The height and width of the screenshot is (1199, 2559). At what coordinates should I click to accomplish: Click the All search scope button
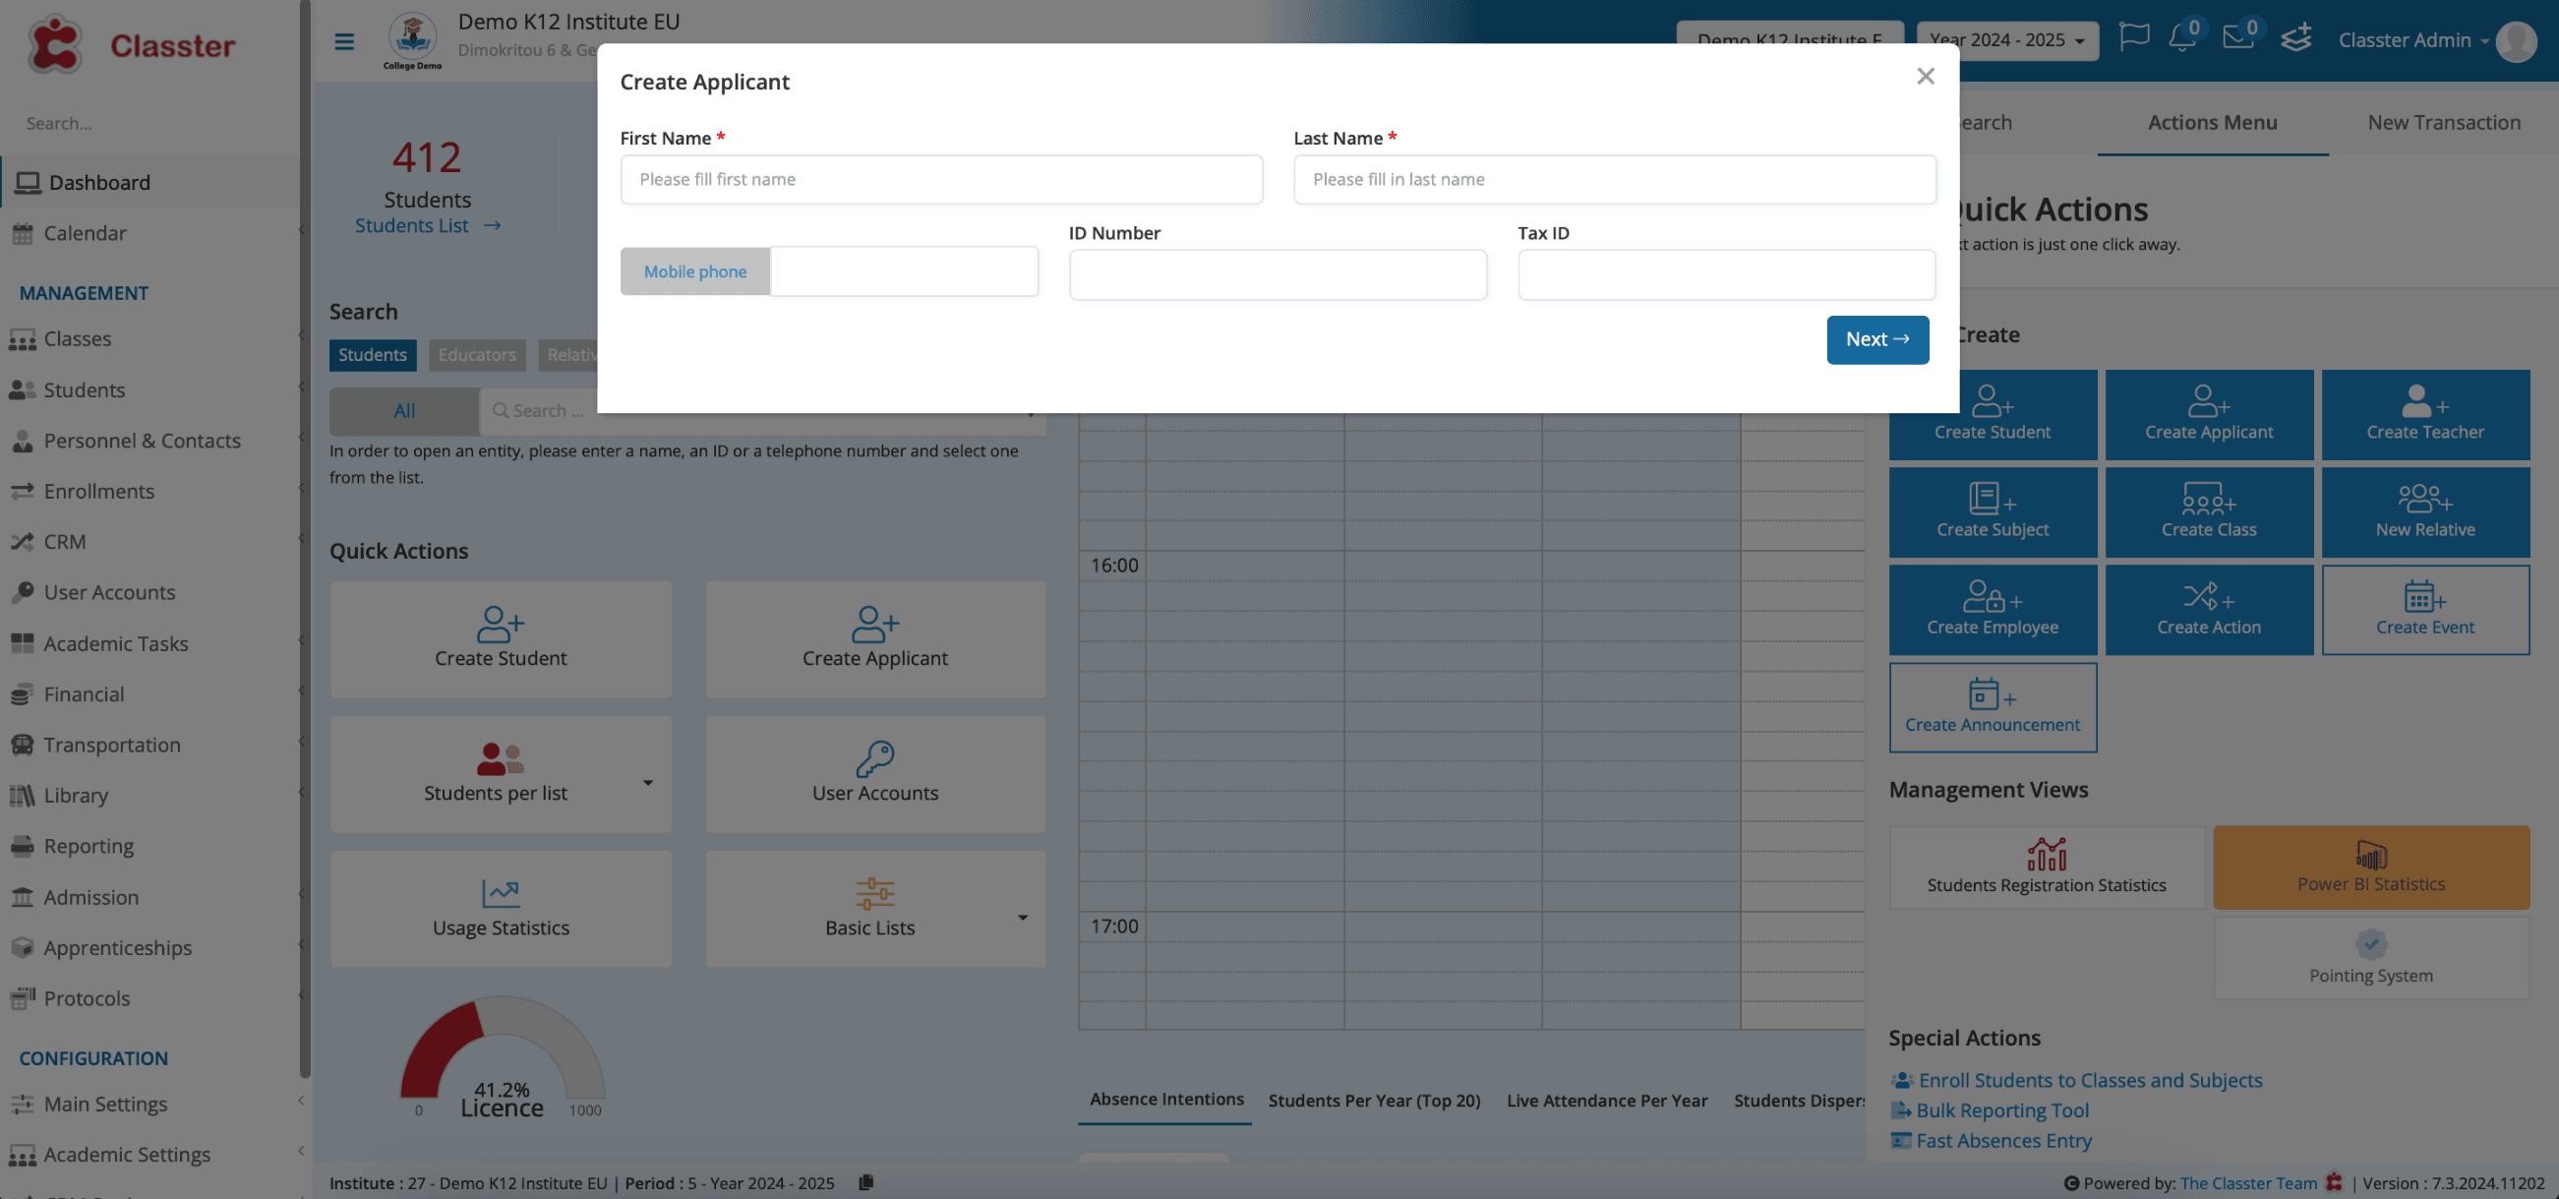click(x=404, y=411)
